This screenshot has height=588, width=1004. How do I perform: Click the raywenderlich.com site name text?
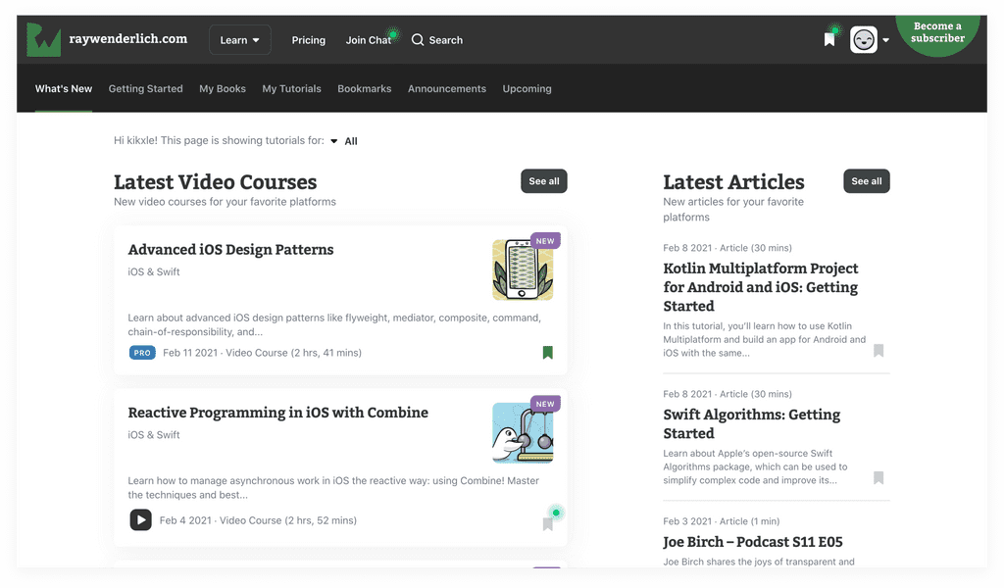(128, 38)
